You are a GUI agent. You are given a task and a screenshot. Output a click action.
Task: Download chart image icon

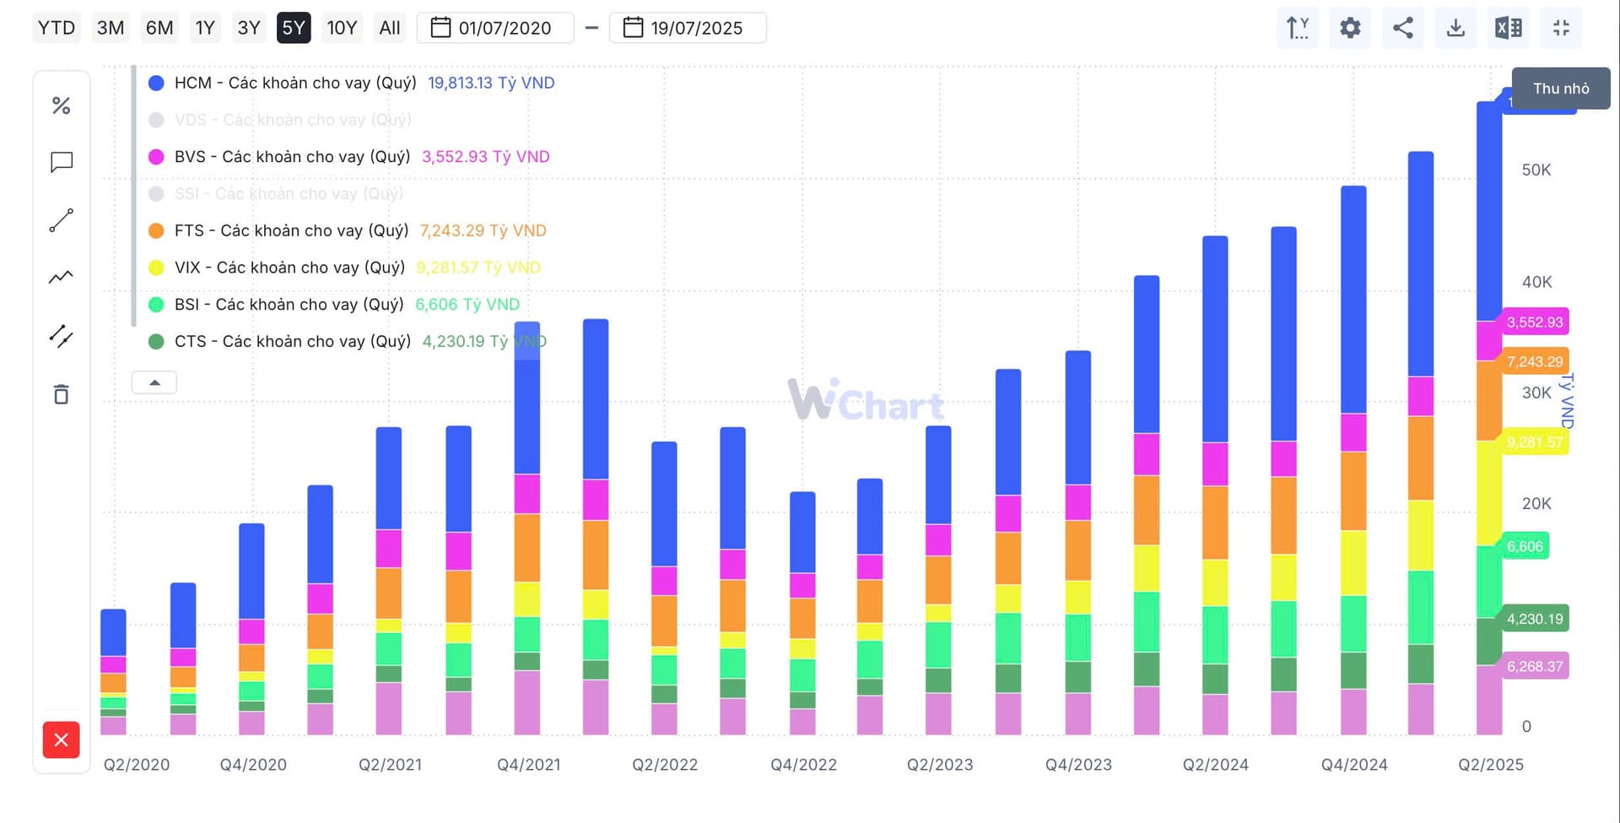click(x=1455, y=28)
